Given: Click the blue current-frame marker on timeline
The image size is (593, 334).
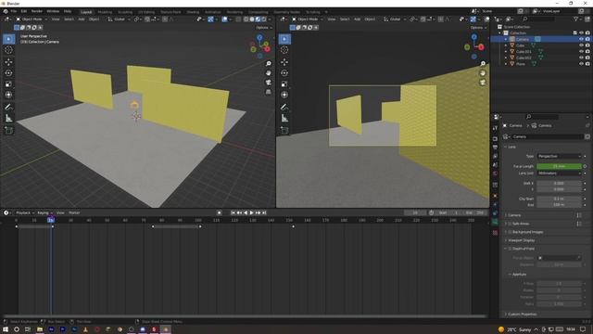Looking at the screenshot, I should [x=51, y=220].
